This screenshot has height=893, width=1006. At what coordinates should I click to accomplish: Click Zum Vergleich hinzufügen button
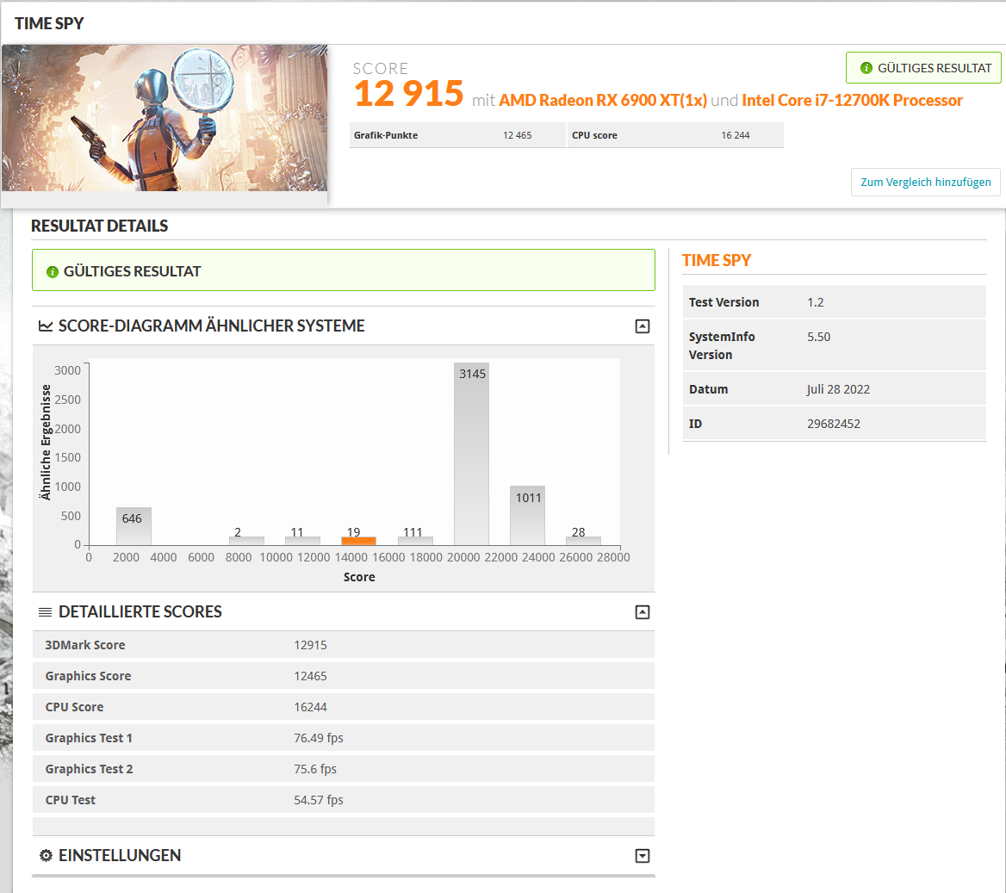(926, 183)
